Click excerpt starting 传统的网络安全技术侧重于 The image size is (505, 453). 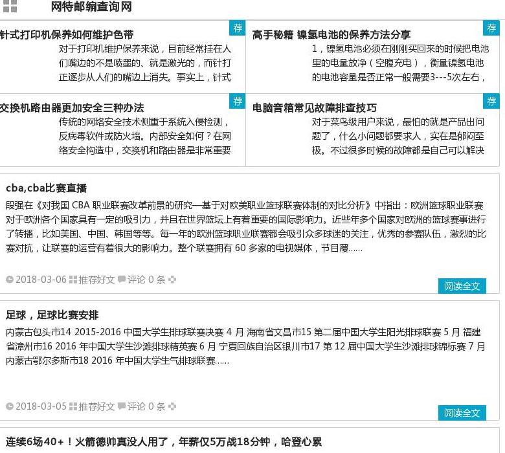pyautogui.click(x=145, y=136)
